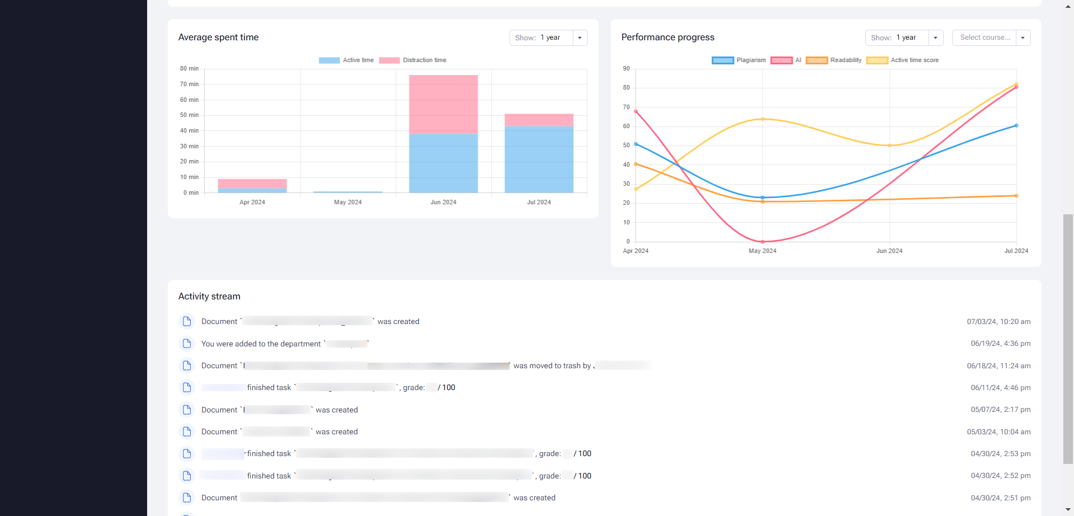Click document icon for 05/07/24 created entry
Viewport: 1074px width, 516px height.
click(187, 410)
